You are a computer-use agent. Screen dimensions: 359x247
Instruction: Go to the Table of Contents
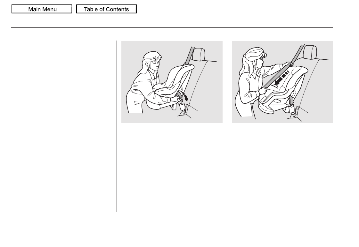click(x=106, y=9)
